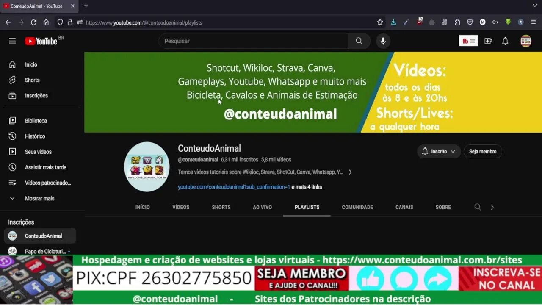Switch to channel INÍCIO tab
Screen dimensions: 542x305
(x=143, y=207)
